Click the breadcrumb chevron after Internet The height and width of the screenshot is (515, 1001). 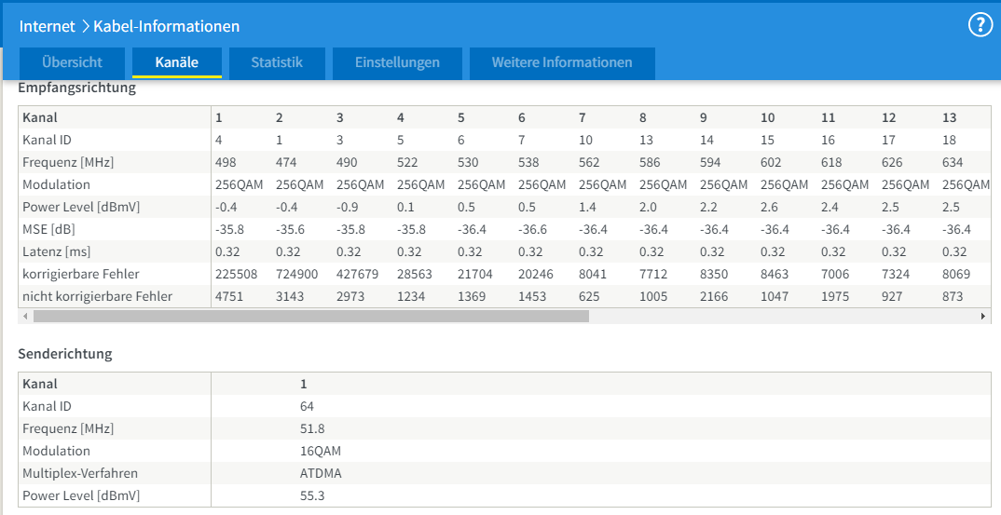[85, 27]
